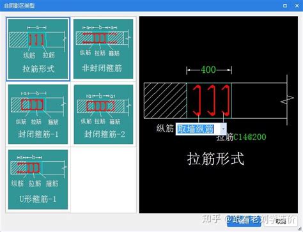Click the 纵筋 label in preview
Image resolution: width=303 pixels, height=232 pixels.
click(x=165, y=128)
